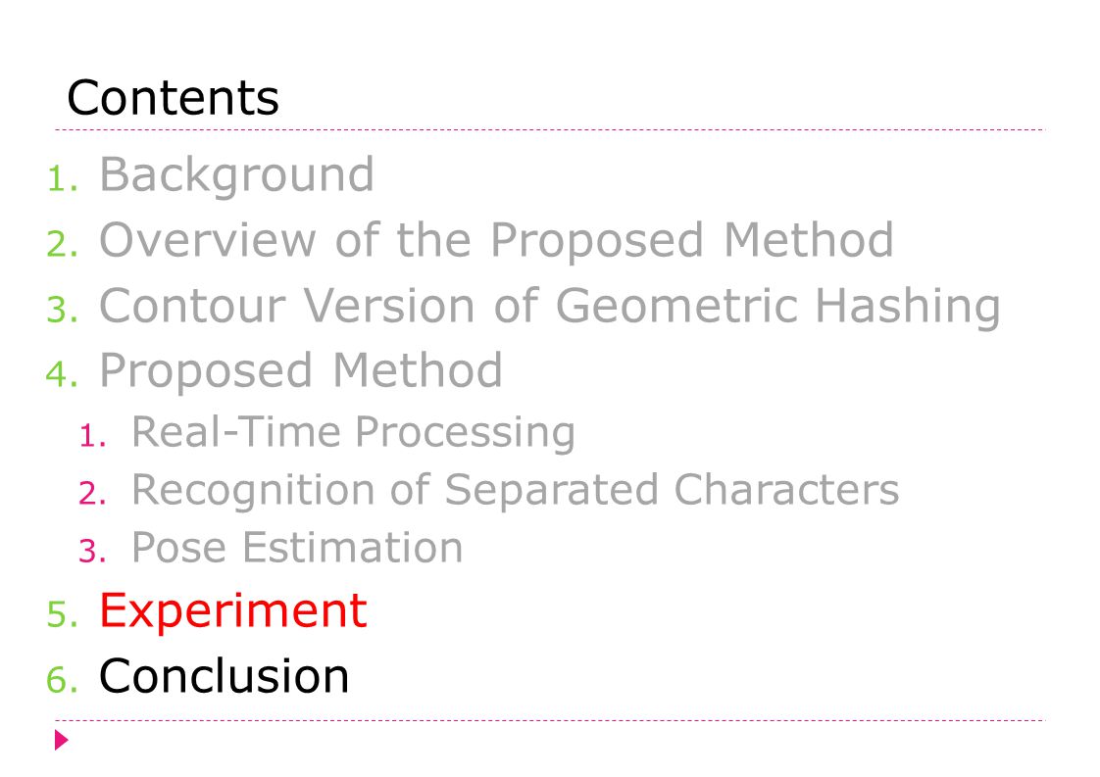Viewport: 1100px width, 777px height.
Task: Click Contour Version of Geometric Hashing
Action: (550, 307)
